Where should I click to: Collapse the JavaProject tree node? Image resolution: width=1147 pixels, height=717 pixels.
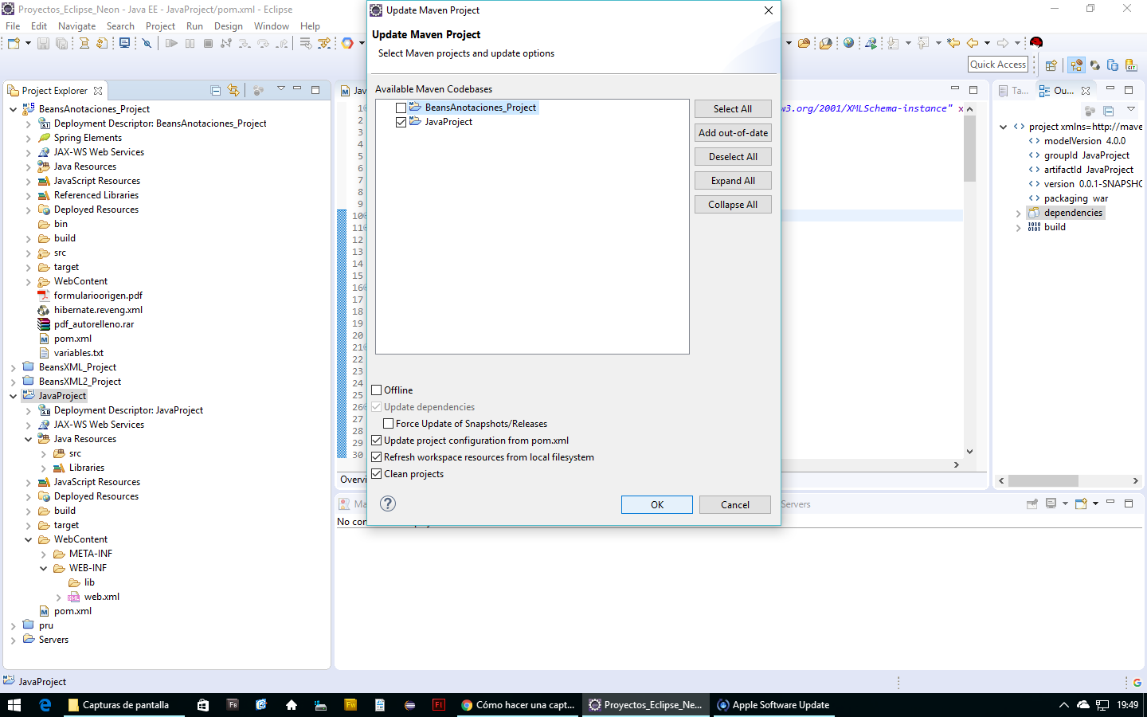point(13,396)
